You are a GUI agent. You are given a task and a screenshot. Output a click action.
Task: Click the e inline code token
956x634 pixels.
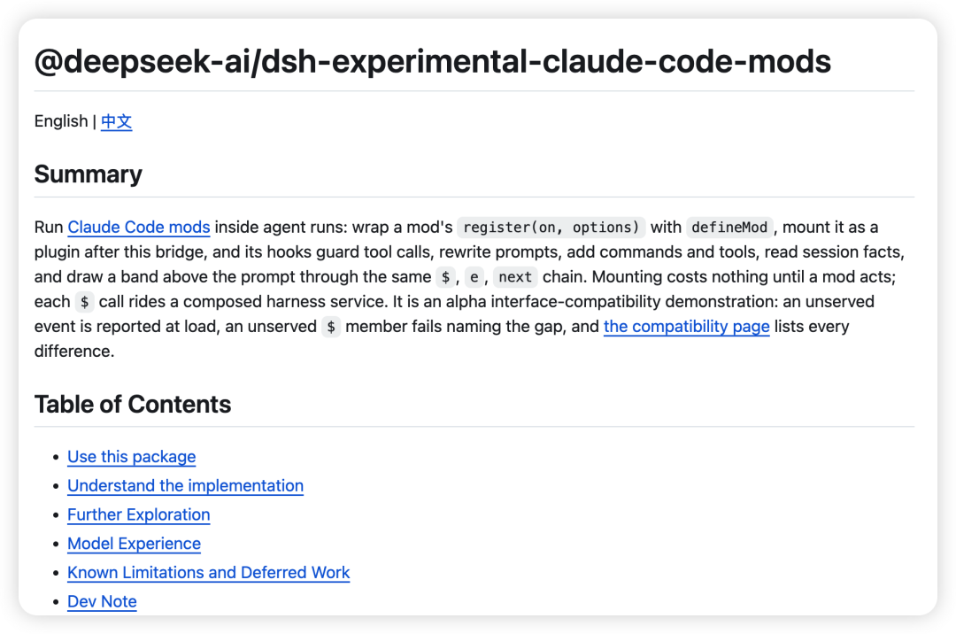point(474,277)
